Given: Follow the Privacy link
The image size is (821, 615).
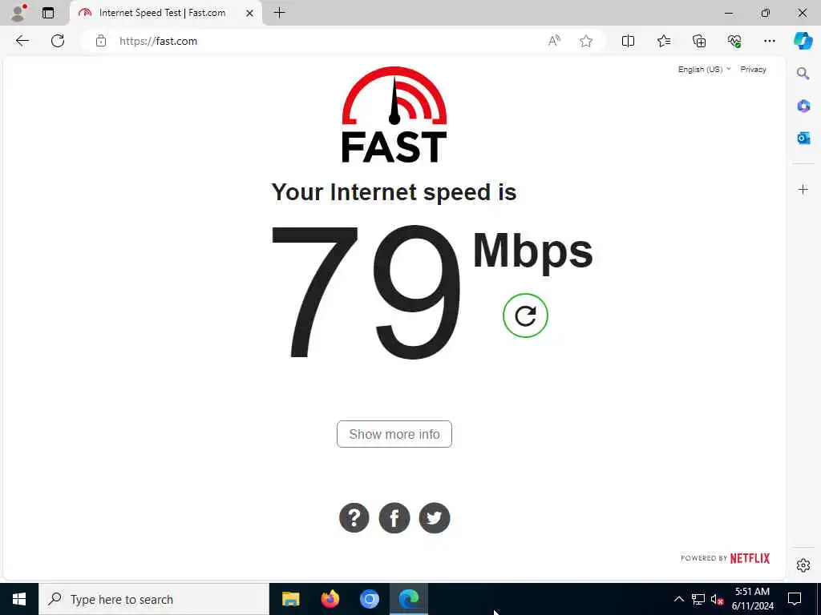Looking at the screenshot, I should point(753,69).
